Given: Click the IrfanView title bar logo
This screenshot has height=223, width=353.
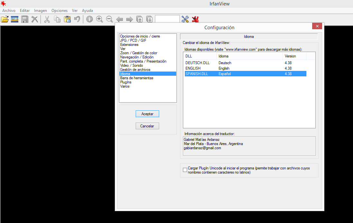Looking at the screenshot, I should tap(4, 4).
